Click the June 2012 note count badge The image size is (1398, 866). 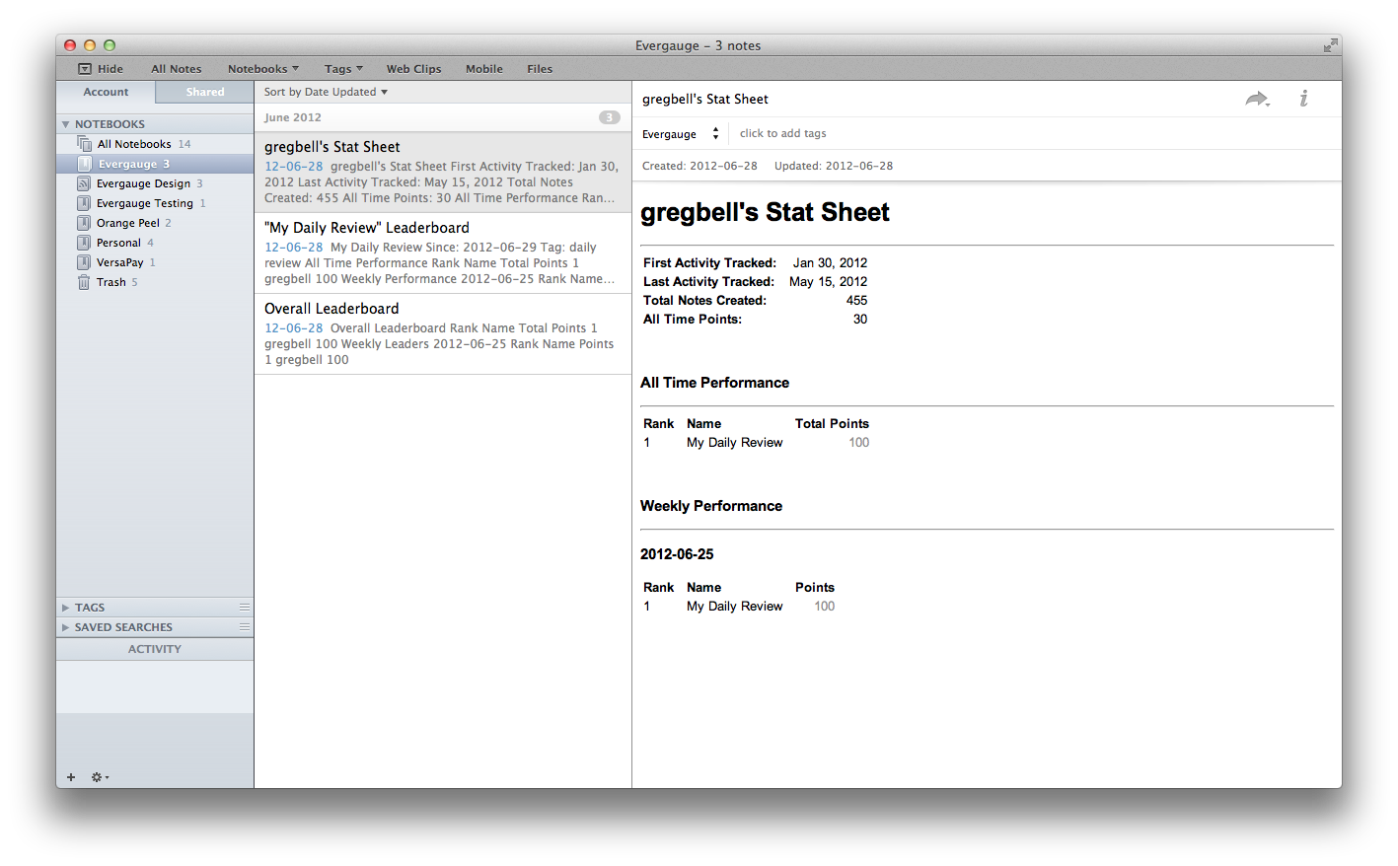610,117
